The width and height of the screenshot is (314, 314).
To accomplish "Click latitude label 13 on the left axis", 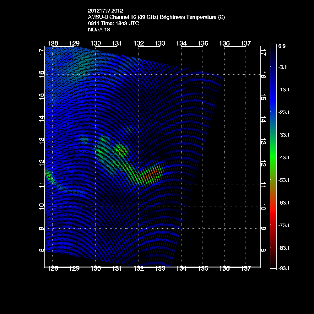I will pyautogui.click(x=42, y=141).
